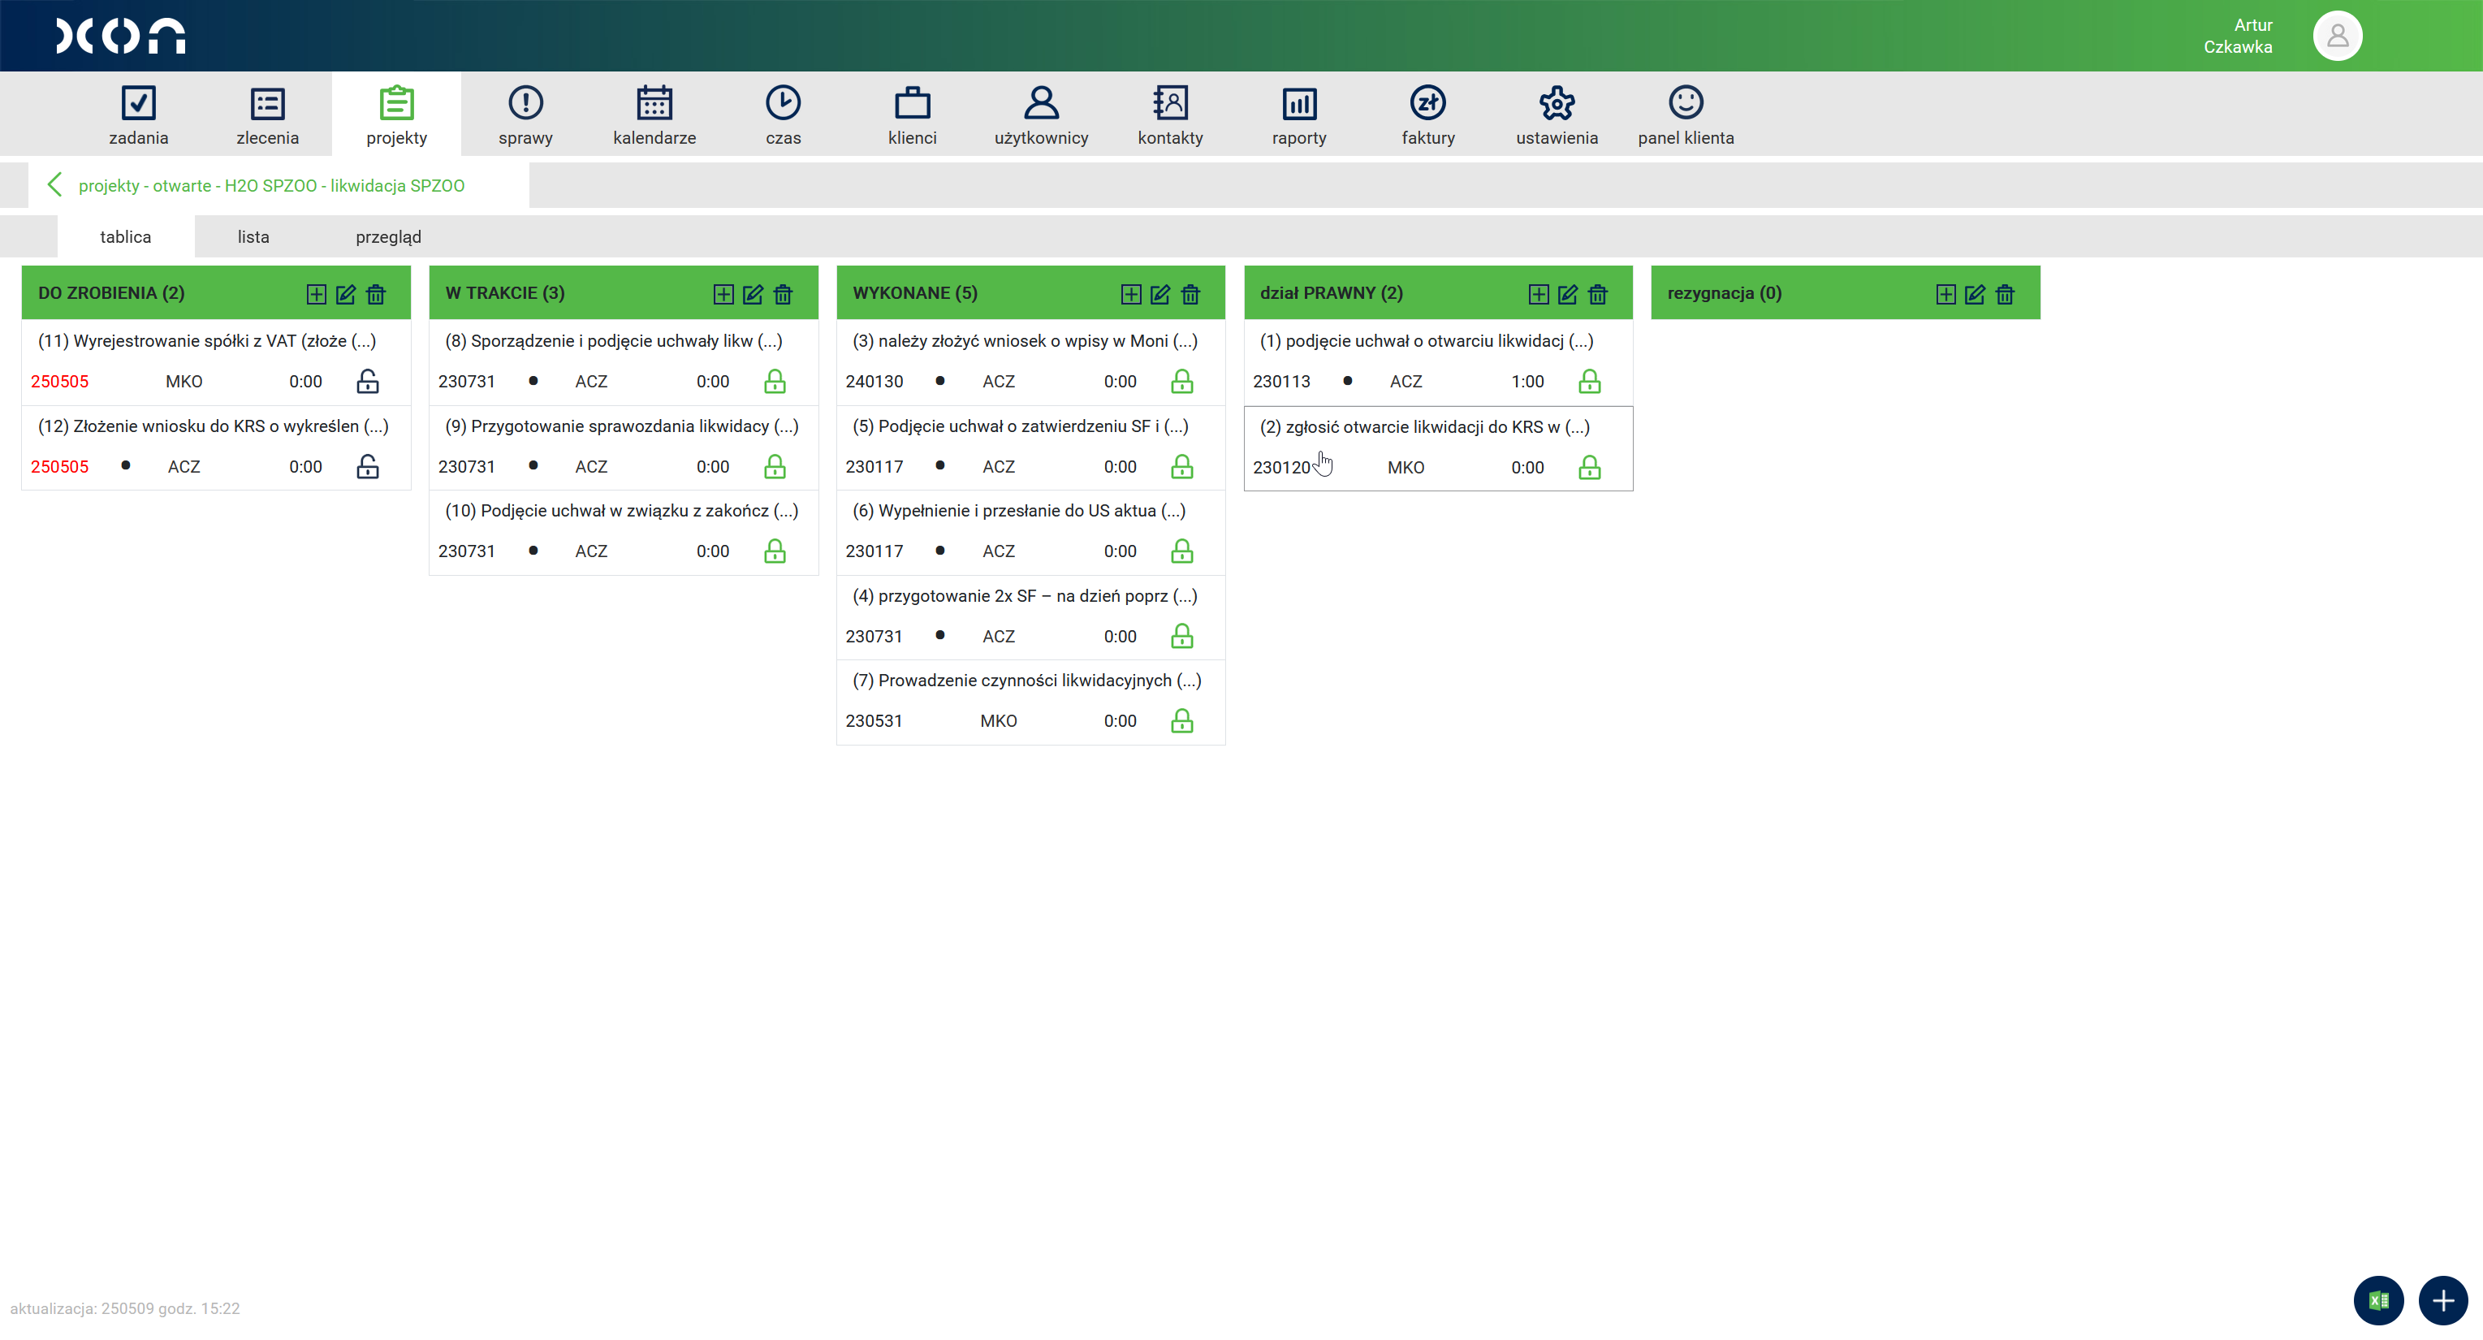Go back with the breadcrumb arrow
2483x1340 pixels.
[55, 184]
